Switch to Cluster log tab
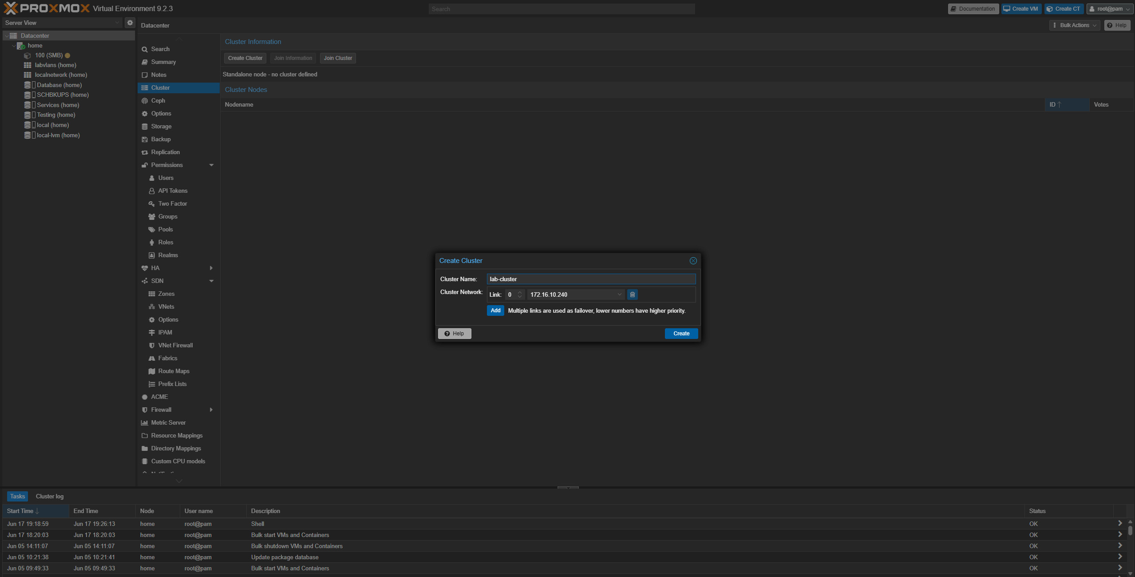This screenshot has height=577, width=1135. [50, 497]
